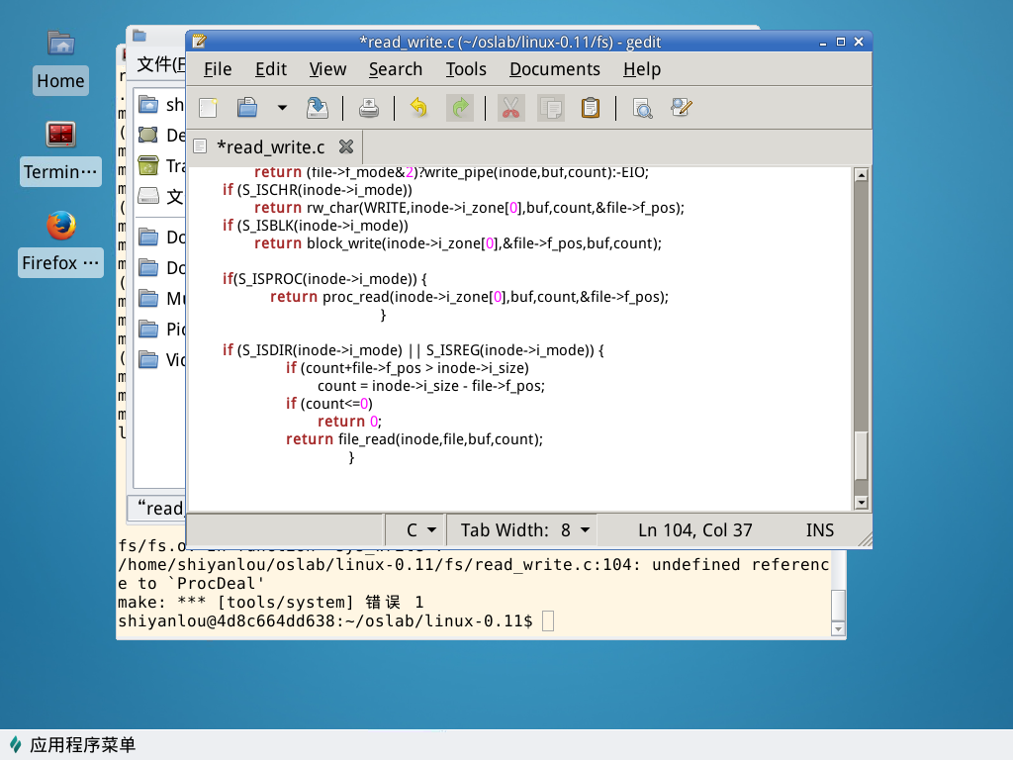Click the editor's vertical scrollbar down arrow

[861, 503]
